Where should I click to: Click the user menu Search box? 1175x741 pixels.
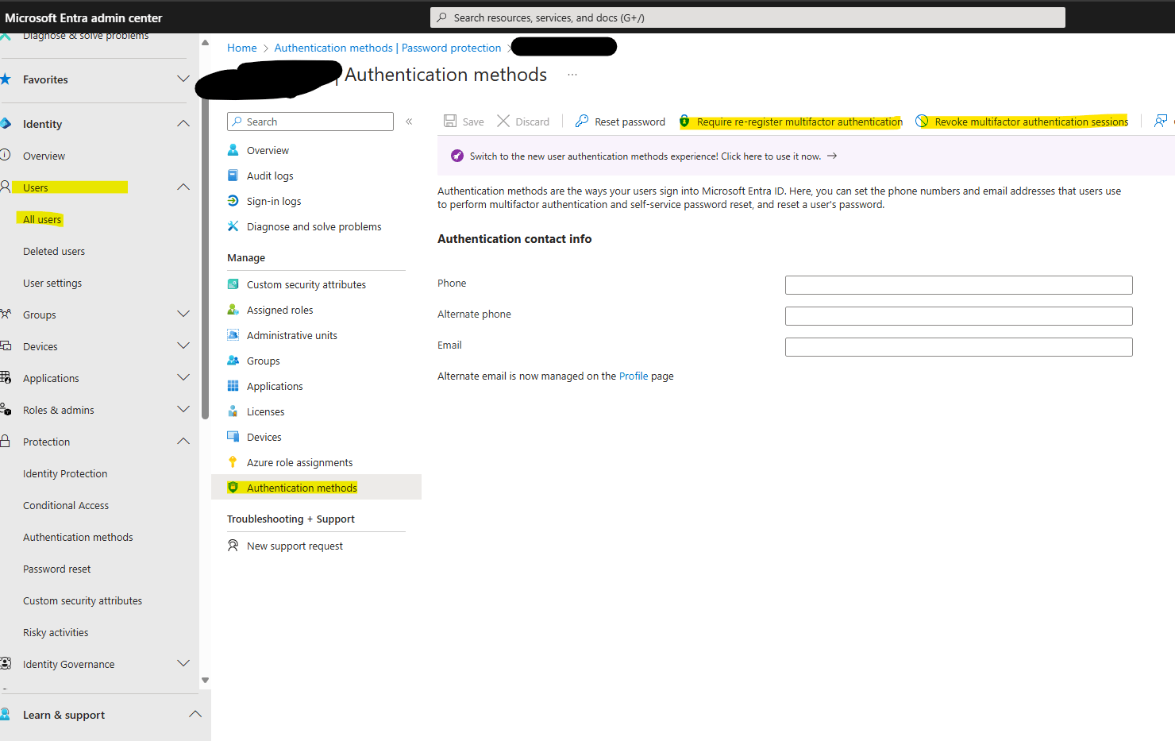click(x=310, y=122)
